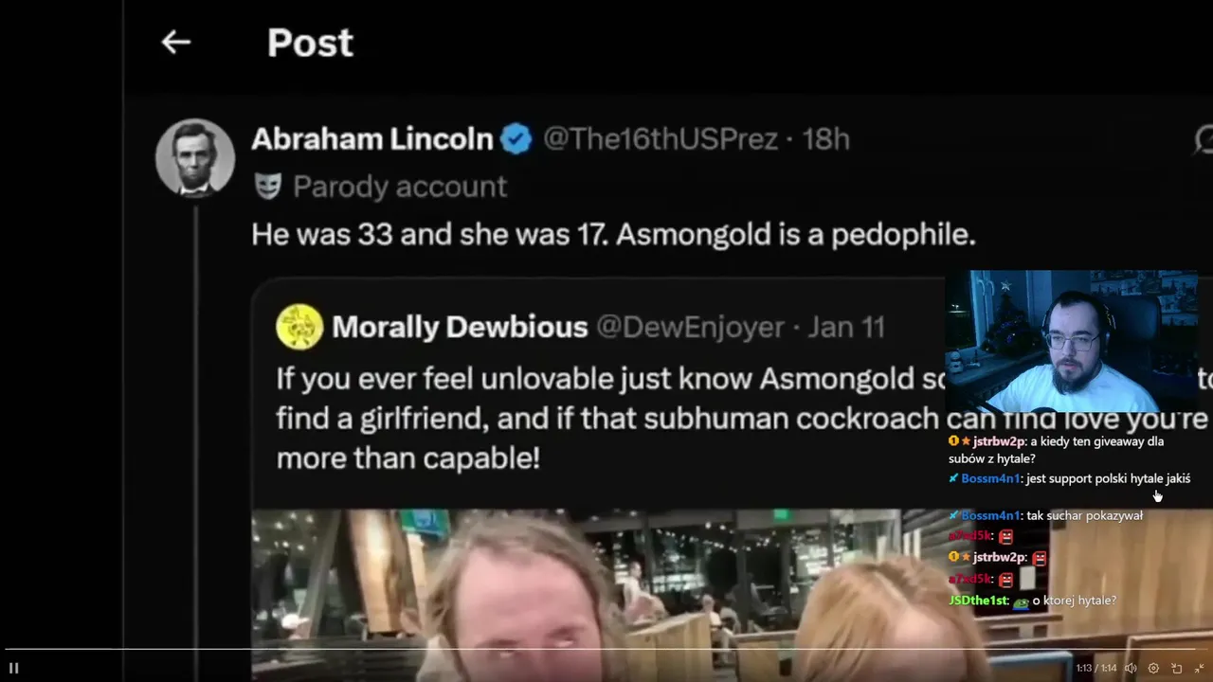
Task: Click the streamer webcam overlay
Action: pyautogui.click(x=1071, y=341)
